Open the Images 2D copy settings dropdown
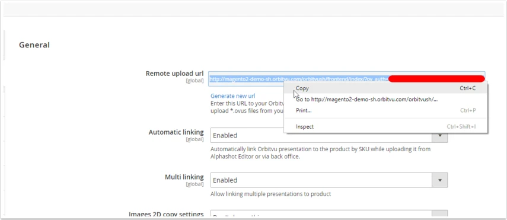507x220 pixels. coord(329,215)
